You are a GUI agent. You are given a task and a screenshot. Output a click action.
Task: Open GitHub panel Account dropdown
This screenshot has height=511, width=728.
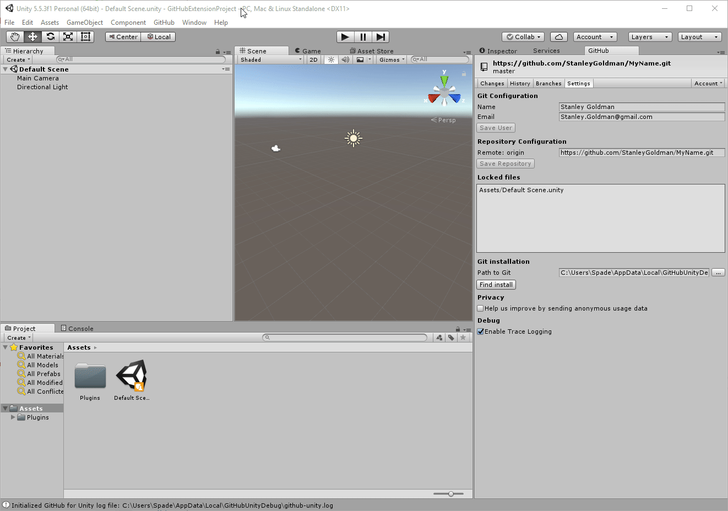(708, 83)
